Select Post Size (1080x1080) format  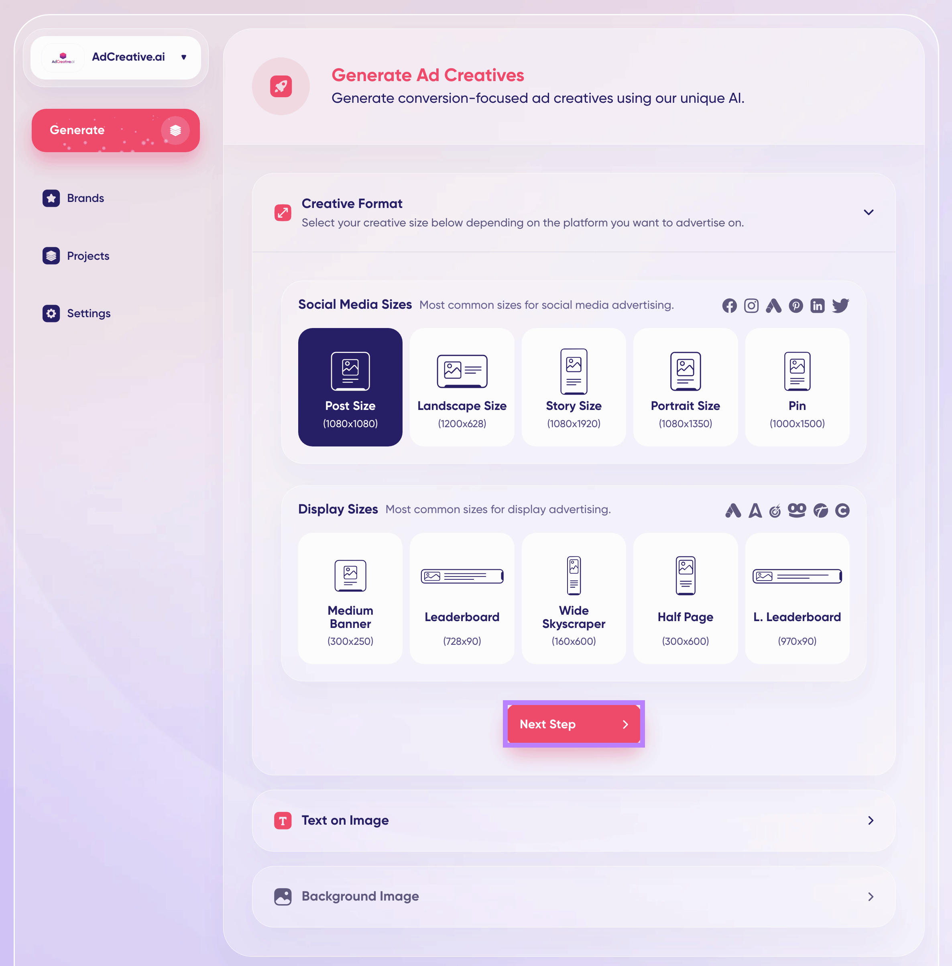click(x=350, y=386)
